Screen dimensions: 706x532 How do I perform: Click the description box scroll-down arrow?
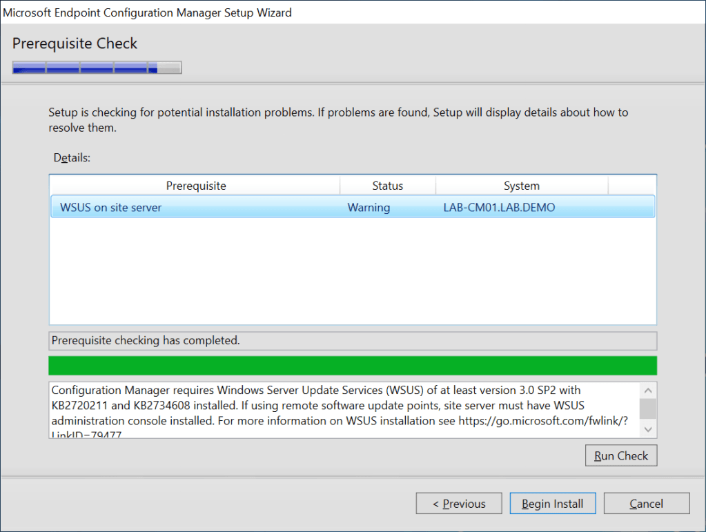tap(648, 429)
